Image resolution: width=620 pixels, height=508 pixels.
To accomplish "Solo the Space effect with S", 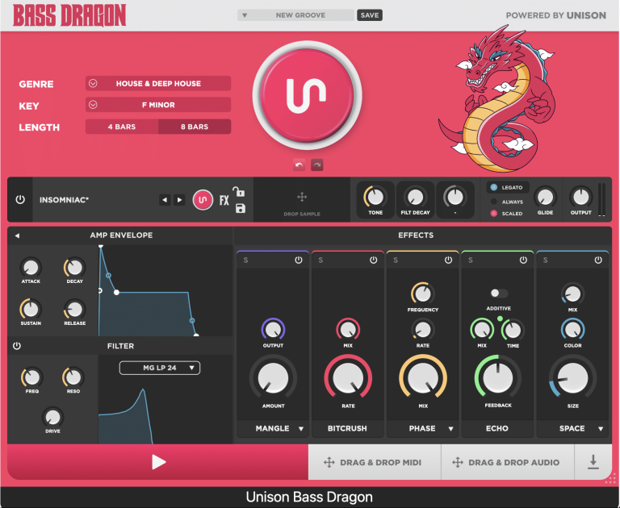I will pyautogui.click(x=546, y=260).
